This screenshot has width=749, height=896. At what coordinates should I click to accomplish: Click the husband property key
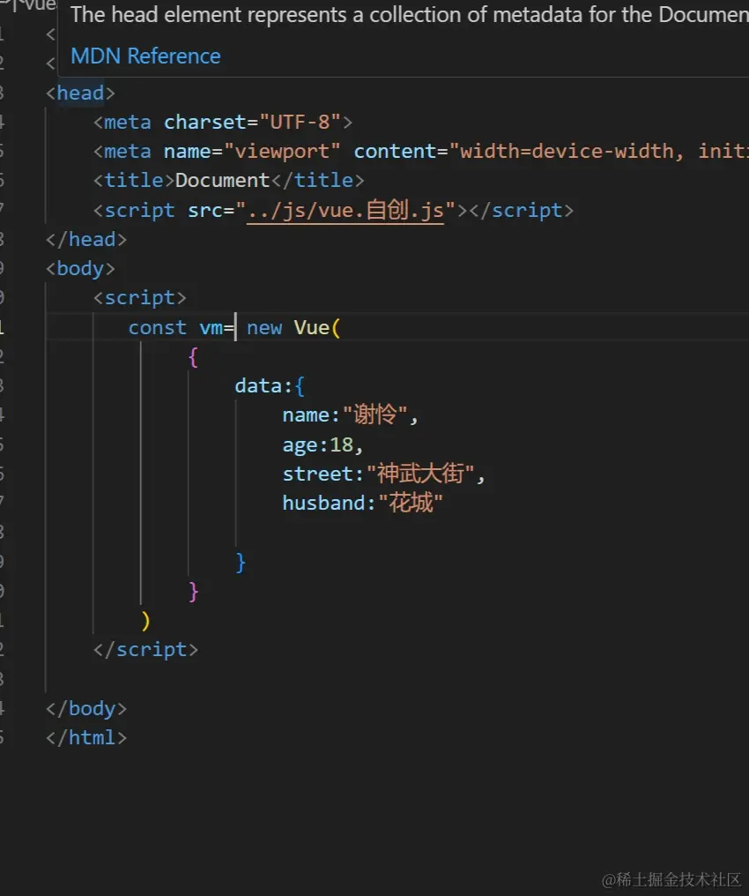coord(323,503)
